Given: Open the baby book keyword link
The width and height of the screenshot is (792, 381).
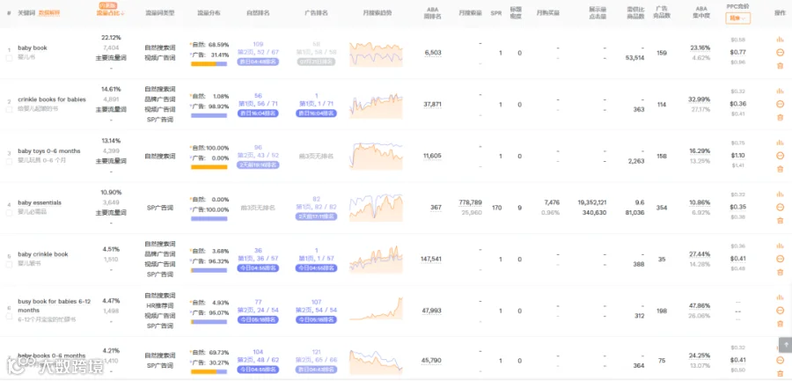Looking at the screenshot, I should coord(33,48).
